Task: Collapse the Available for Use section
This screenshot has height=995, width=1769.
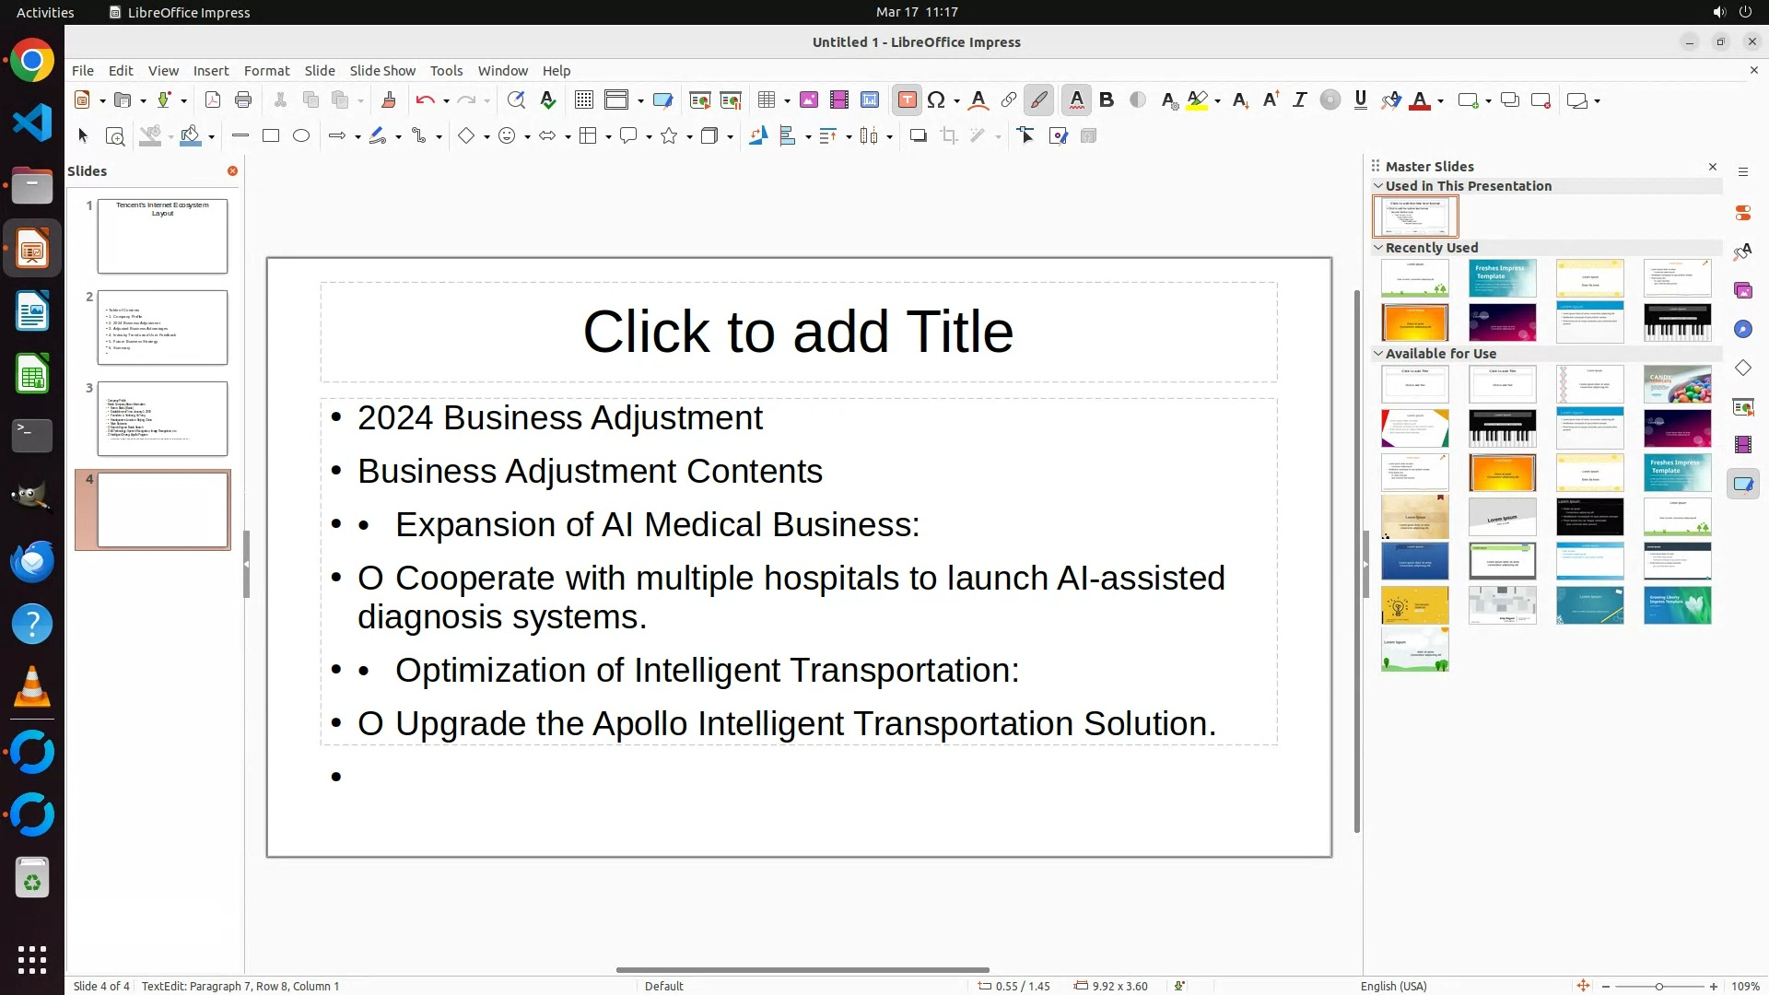Action: 1378,354
